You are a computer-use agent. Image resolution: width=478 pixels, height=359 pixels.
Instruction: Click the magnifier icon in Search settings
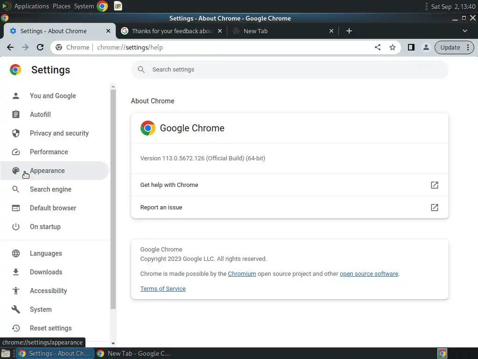pyautogui.click(x=141, y=70)
